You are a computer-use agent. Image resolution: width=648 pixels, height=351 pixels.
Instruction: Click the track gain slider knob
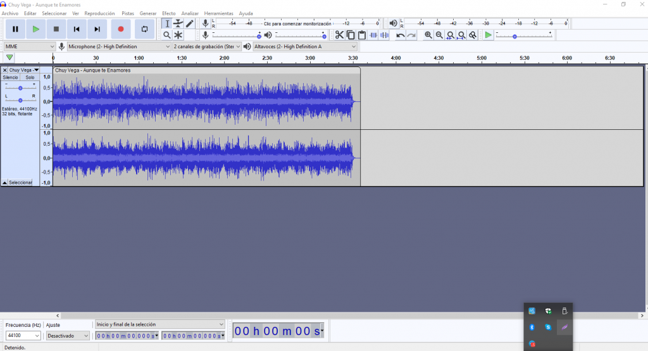pos(20,88)
